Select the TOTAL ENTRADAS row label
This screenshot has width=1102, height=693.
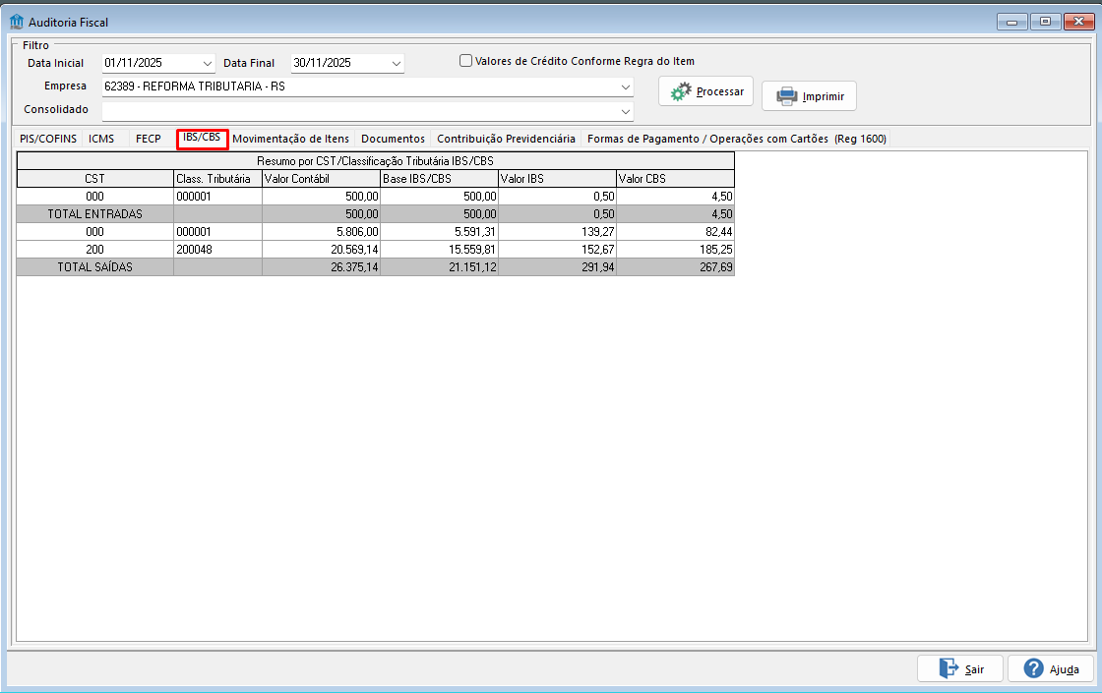coord(94,214)
